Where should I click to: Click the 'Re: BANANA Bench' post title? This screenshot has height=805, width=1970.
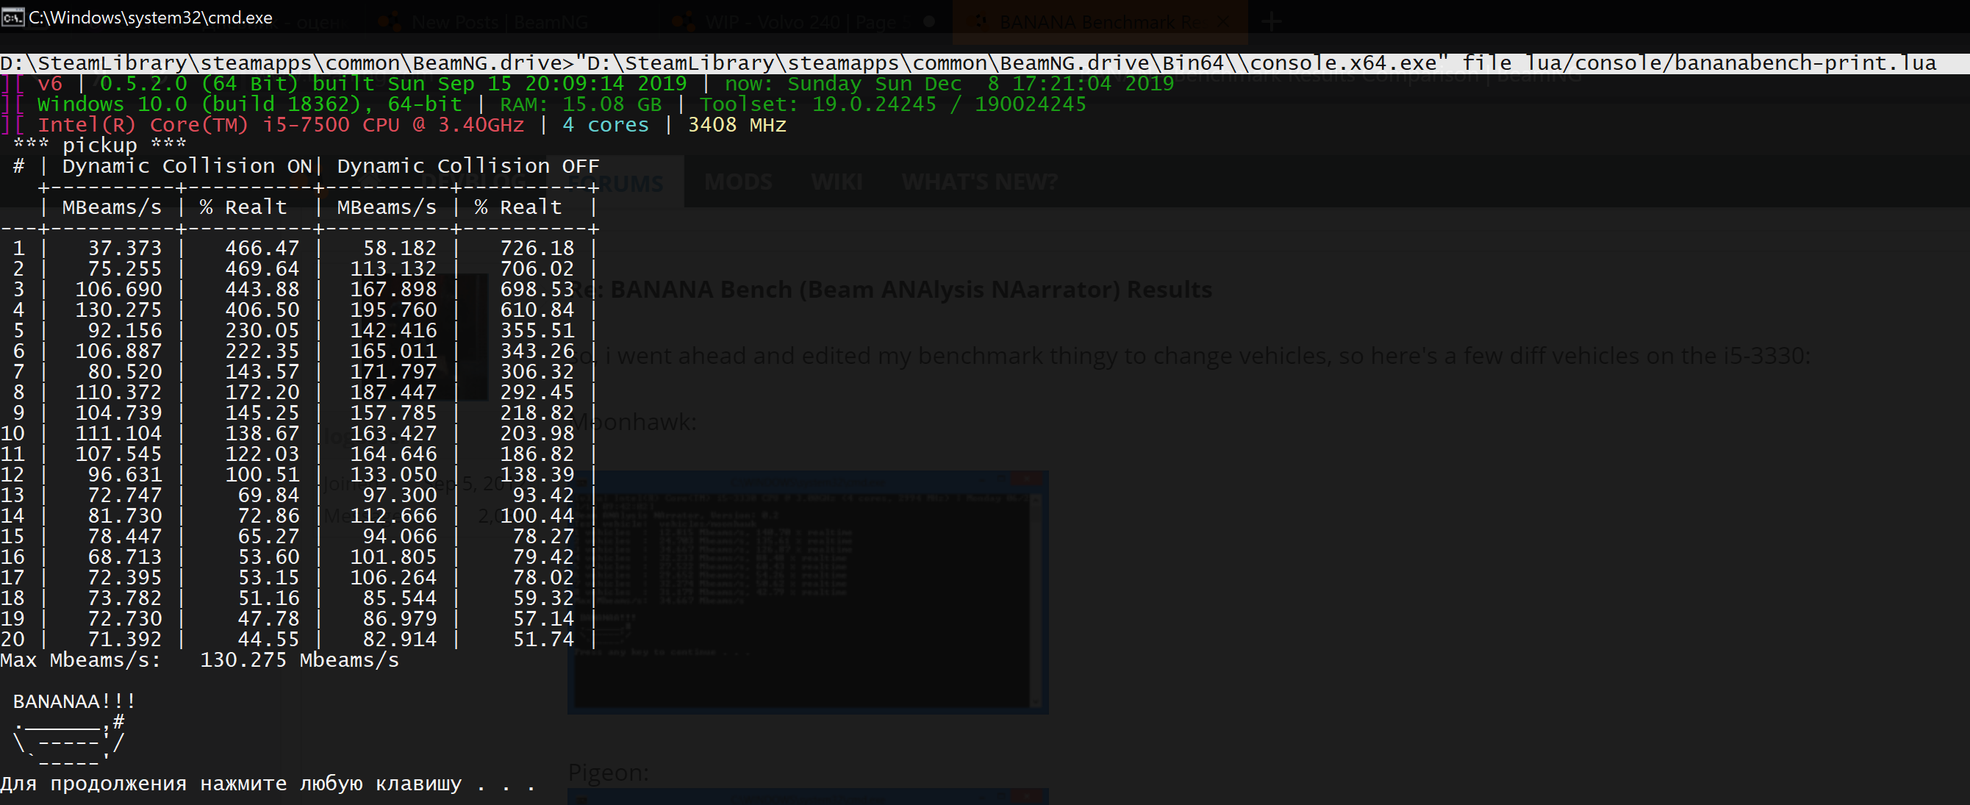click(x=892, y=290)
